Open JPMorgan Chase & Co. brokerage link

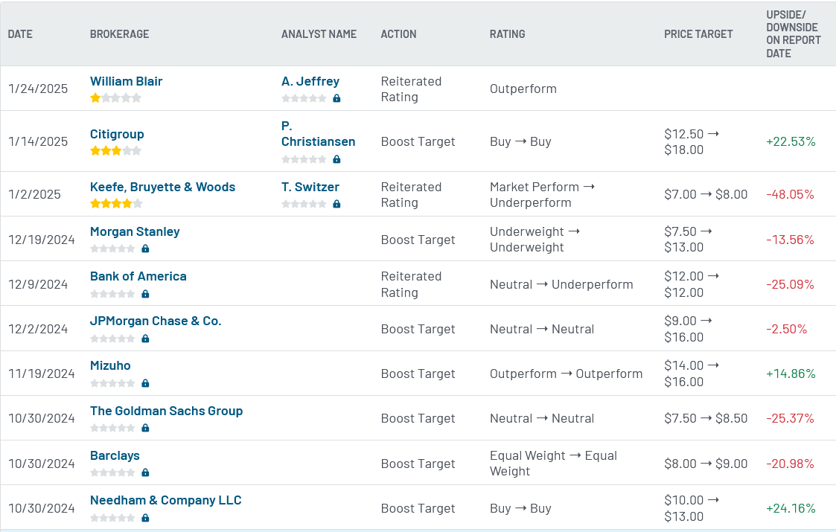tap(156, 321)
